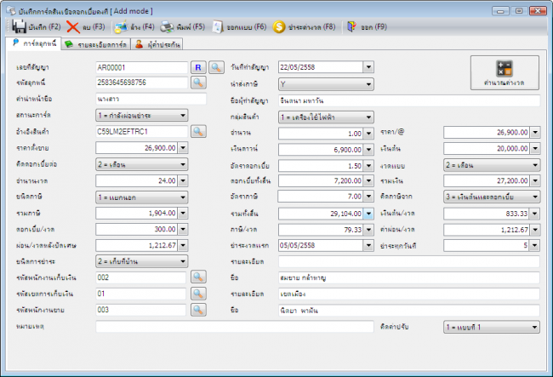Click search magnifier next to customer code 2583645698756
The width and height of the screenshot is (553, 377).
198,83
